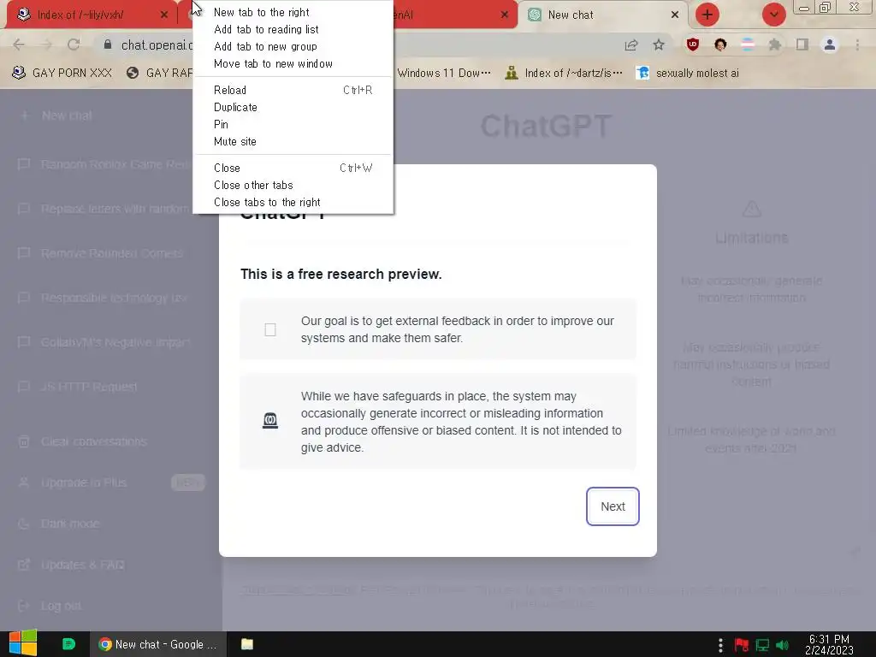Viewport: 876px width, 657px height.
Task: Click the Next button in the dialog
Action: pos(613,506)
